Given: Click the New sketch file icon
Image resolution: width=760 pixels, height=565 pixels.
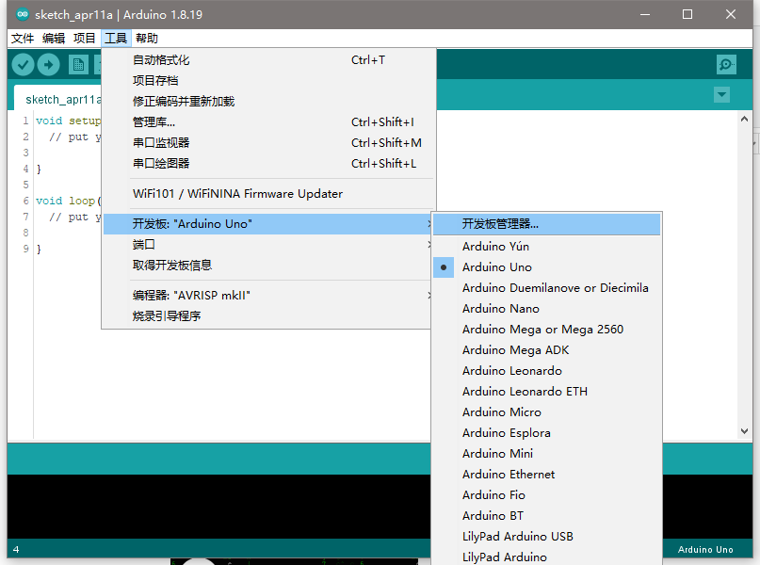Looking at the screenshot, I should [78, 64].
